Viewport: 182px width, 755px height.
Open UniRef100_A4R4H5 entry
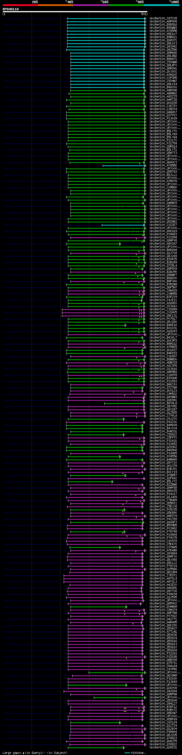pos(163,622)
